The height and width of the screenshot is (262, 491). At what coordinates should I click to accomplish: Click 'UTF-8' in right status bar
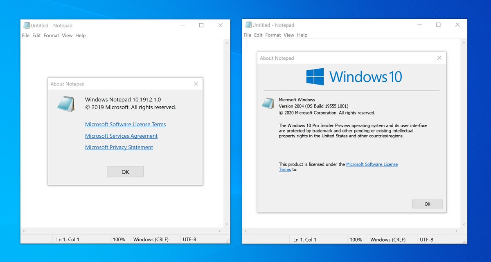pos(426,240)
